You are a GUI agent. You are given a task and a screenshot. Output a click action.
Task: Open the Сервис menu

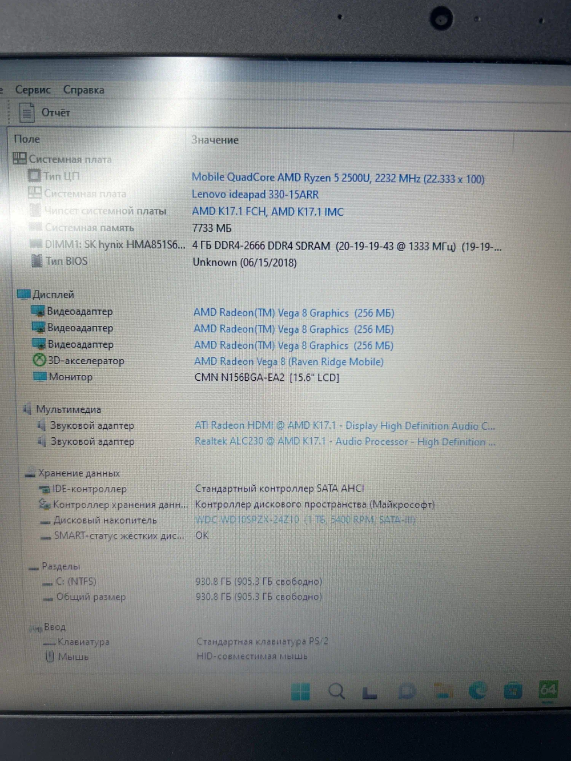tap(33, 90)
